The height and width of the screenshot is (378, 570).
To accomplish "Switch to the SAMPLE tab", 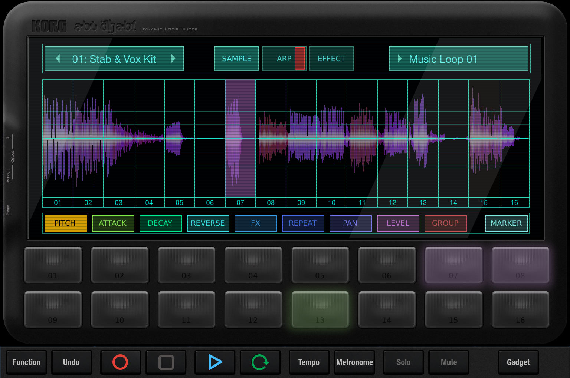I will 237,59.
